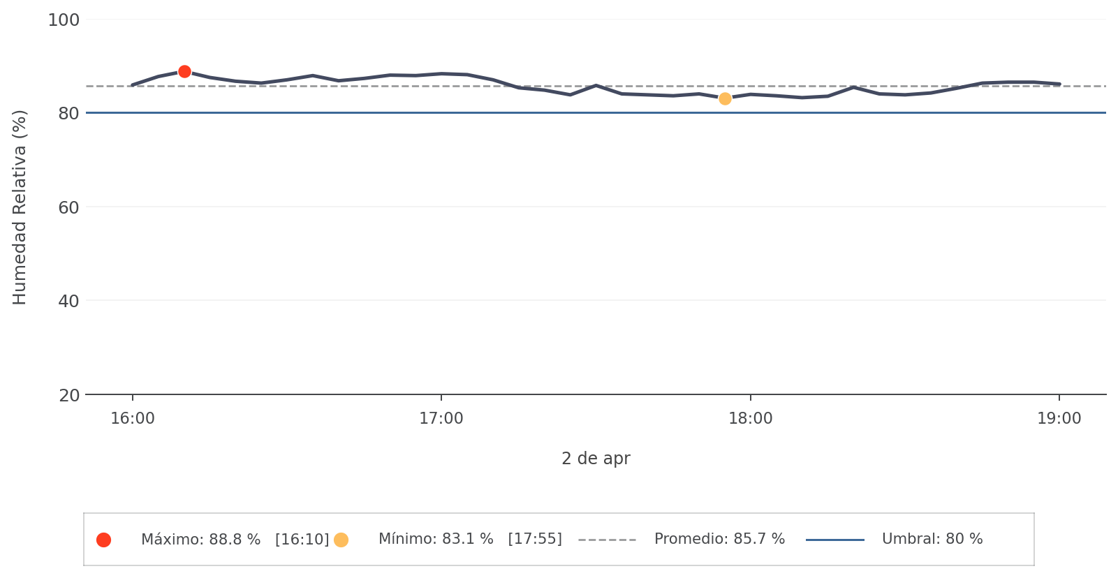Click the 40 label on the y-axis
1118x578 pixels.
tap(69, 301)
